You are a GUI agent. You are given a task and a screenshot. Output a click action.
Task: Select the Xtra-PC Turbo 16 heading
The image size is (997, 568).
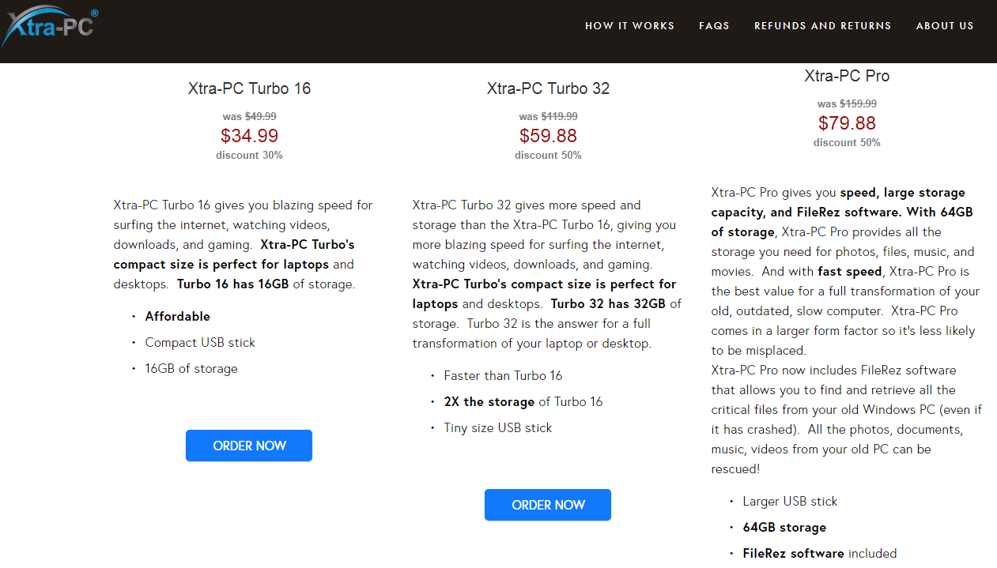249,88
